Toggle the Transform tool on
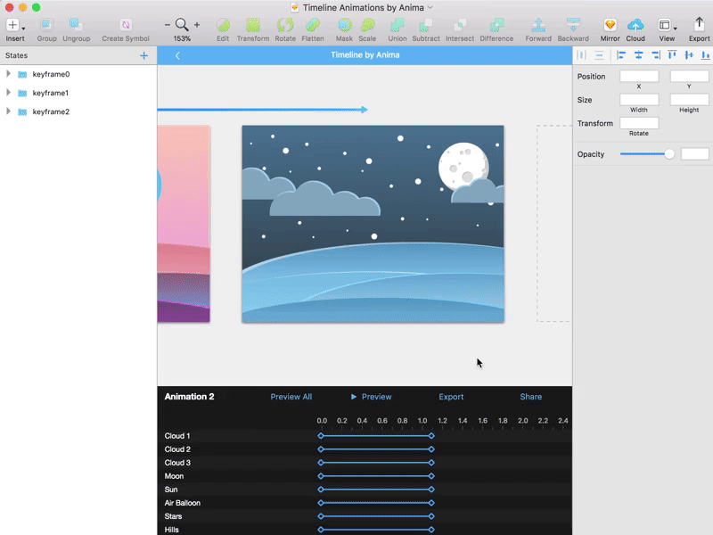 click(252, 29)
